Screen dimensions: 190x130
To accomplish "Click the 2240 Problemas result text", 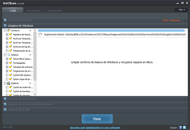I will [x=171, y=20].
